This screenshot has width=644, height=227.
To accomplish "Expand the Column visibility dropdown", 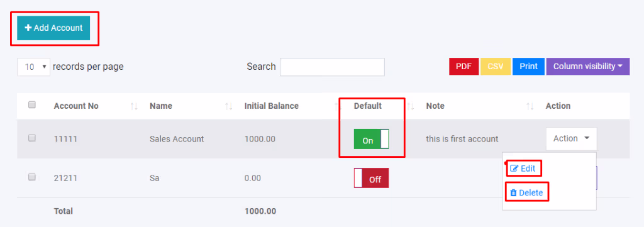I will 588,66.
